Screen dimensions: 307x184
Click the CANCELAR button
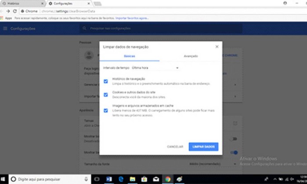(x=175, y=147)
